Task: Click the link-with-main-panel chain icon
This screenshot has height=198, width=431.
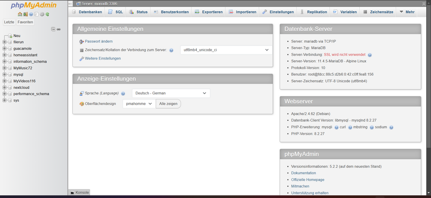Action: pyautogui.click(x=59, y=29)
